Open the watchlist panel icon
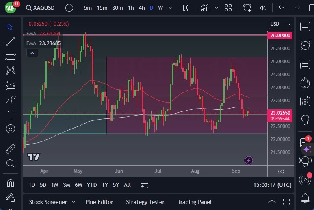The image size is (314, 210). tap(305, 27)
